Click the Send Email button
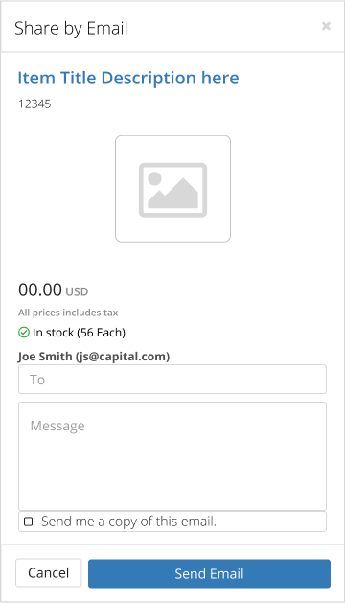Viewport: 345px width, 603px height. click(209, 573)
